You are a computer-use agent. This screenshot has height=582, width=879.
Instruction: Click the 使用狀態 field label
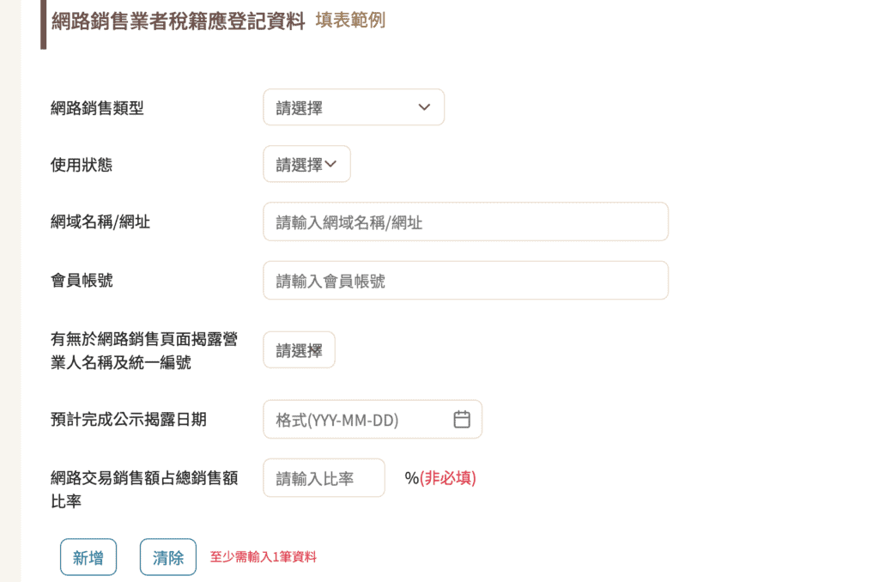(82, 165)
